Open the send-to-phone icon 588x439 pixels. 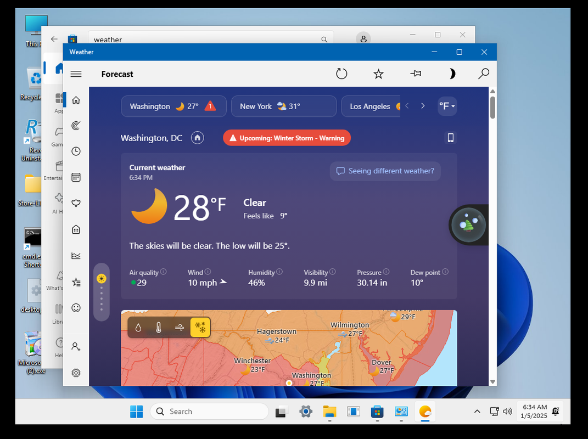coord(450,138)
